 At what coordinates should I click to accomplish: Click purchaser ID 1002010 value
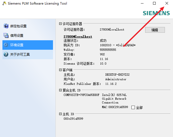118,45
